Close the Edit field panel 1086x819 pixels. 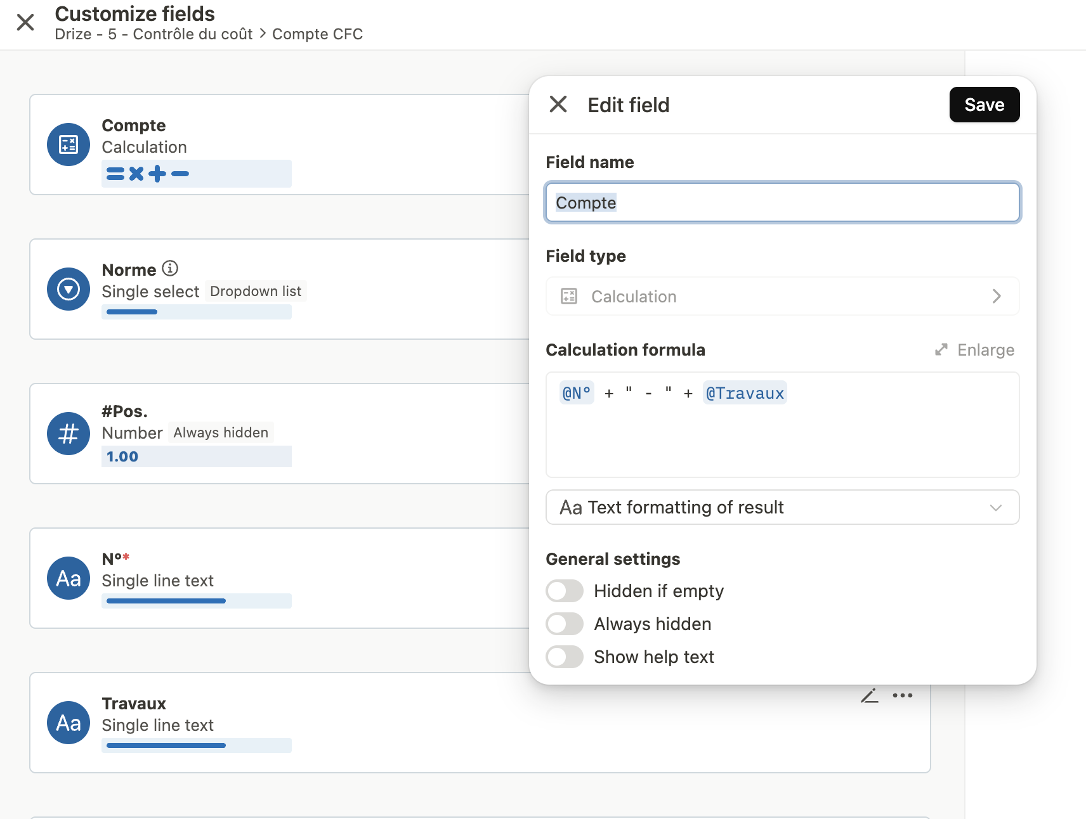tap(558, 104)
